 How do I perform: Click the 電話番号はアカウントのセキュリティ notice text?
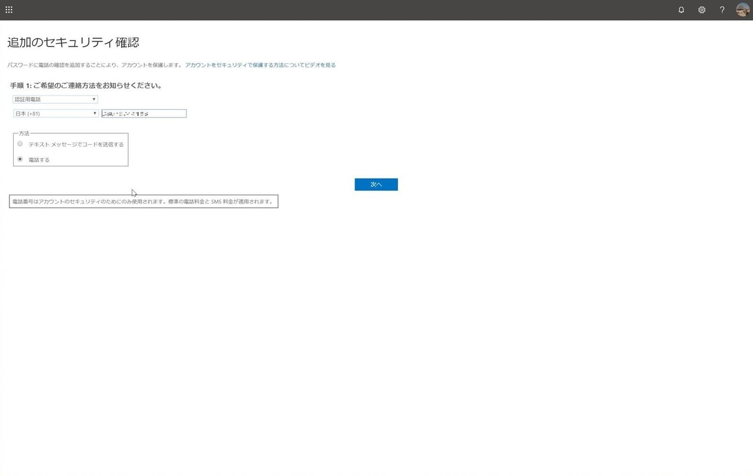[x=144, y=202]
